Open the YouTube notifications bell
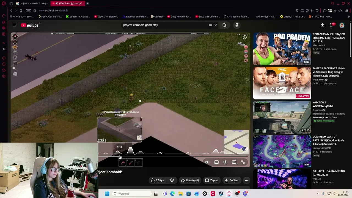 [x=331, y=25]
